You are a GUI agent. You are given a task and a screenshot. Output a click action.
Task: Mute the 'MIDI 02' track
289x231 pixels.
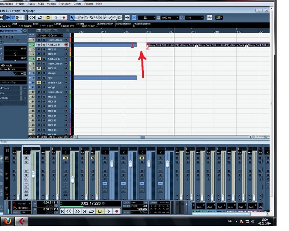coord(39,49)
